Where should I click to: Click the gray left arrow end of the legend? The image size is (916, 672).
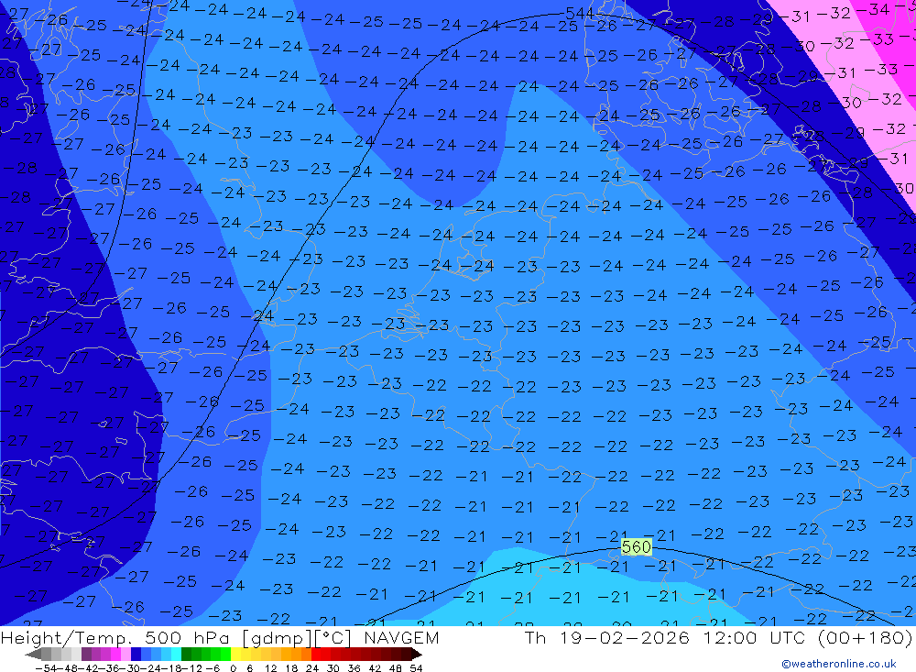click(x=33, y=655)
